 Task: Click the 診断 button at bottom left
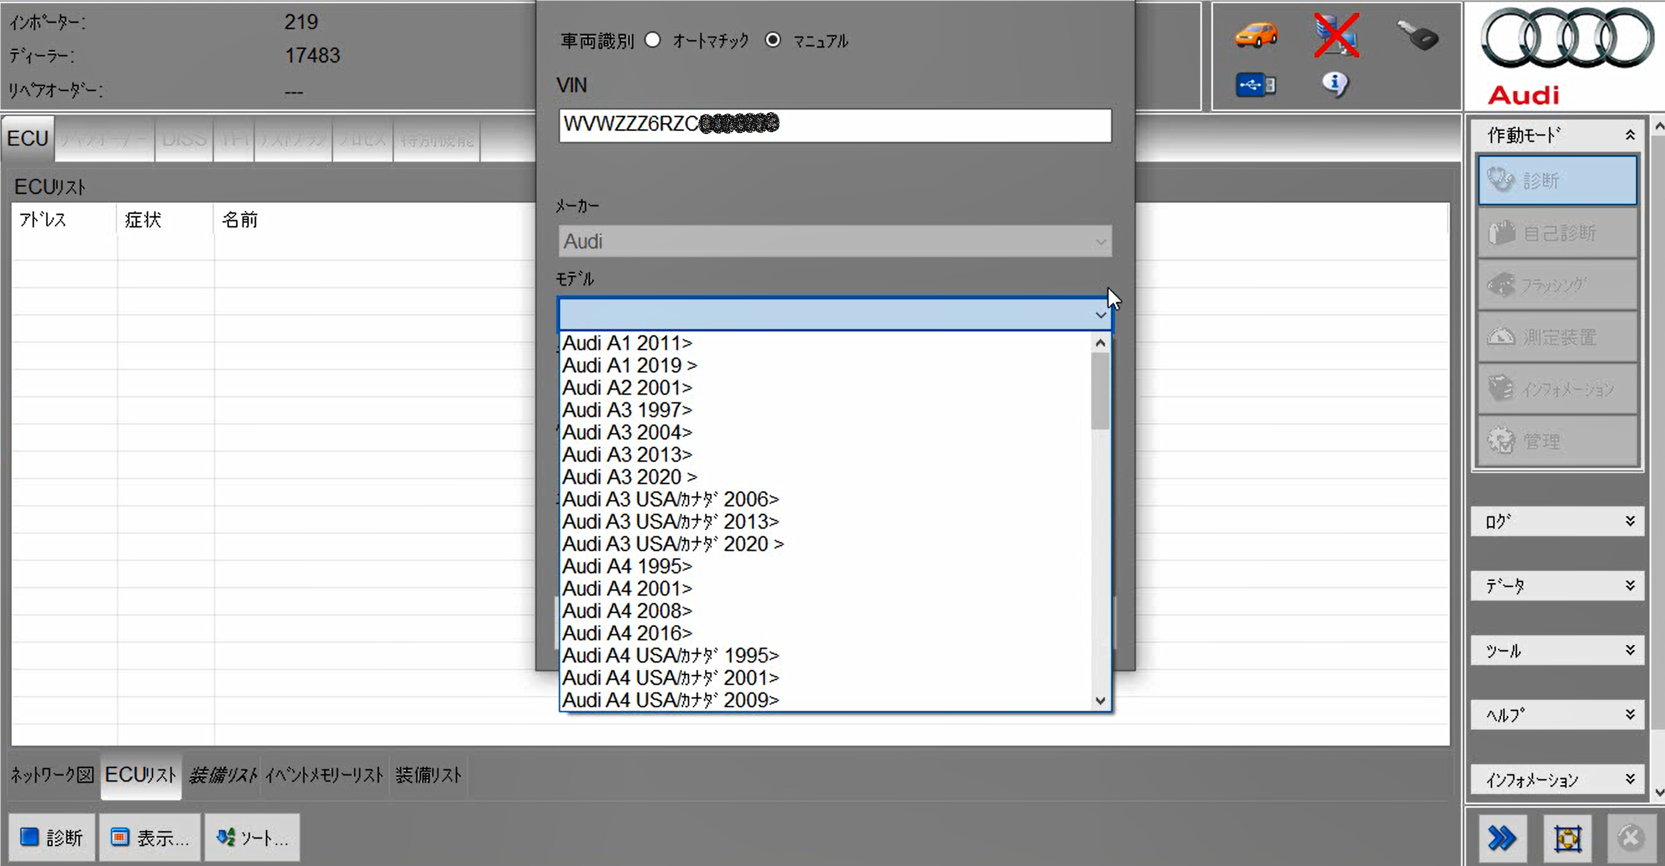[52, 837]
